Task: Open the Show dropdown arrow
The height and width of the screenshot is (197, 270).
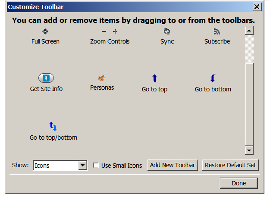Action: 83,165
